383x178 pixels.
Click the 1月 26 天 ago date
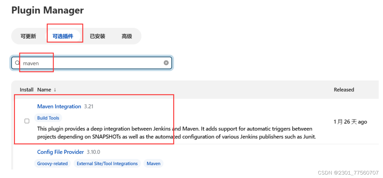click(350, 122)
